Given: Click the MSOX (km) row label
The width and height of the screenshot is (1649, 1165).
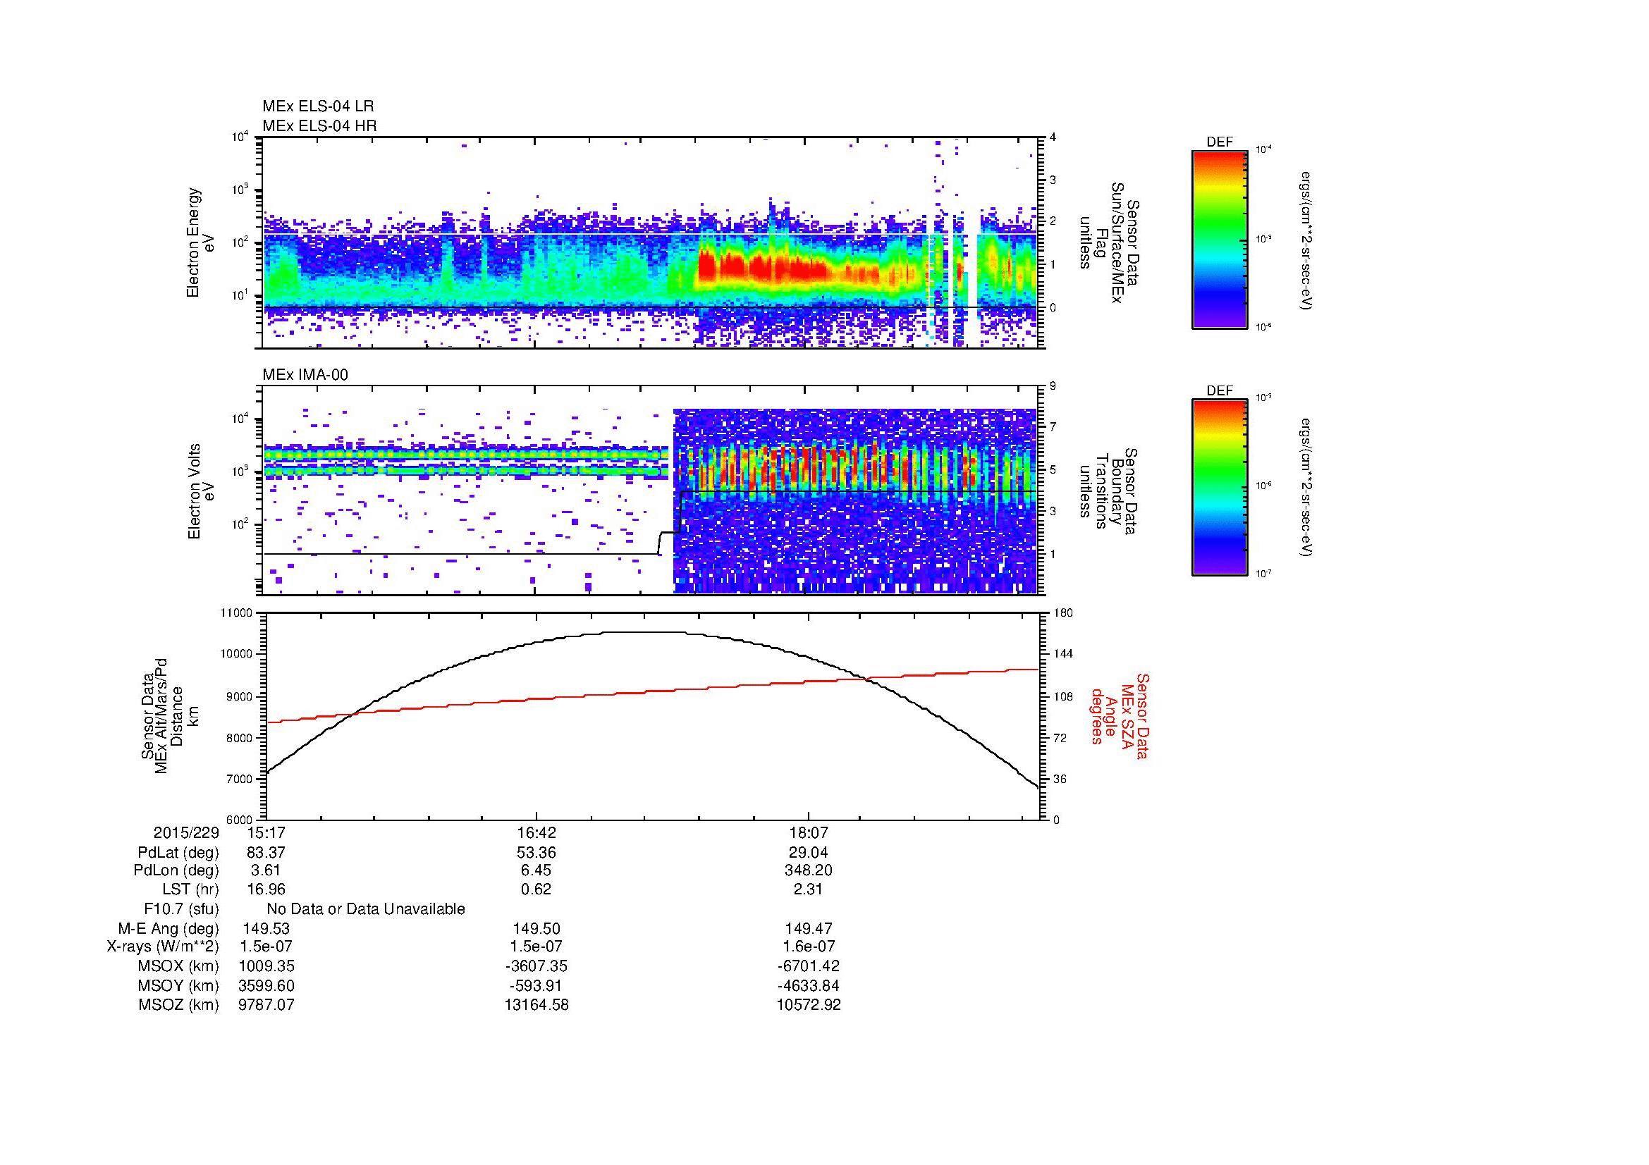Looking at the screenshot, I should click(179, 966).
